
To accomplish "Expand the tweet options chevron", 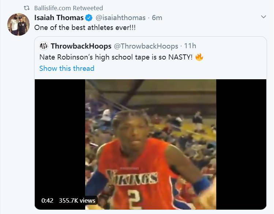I will [263, 17].
